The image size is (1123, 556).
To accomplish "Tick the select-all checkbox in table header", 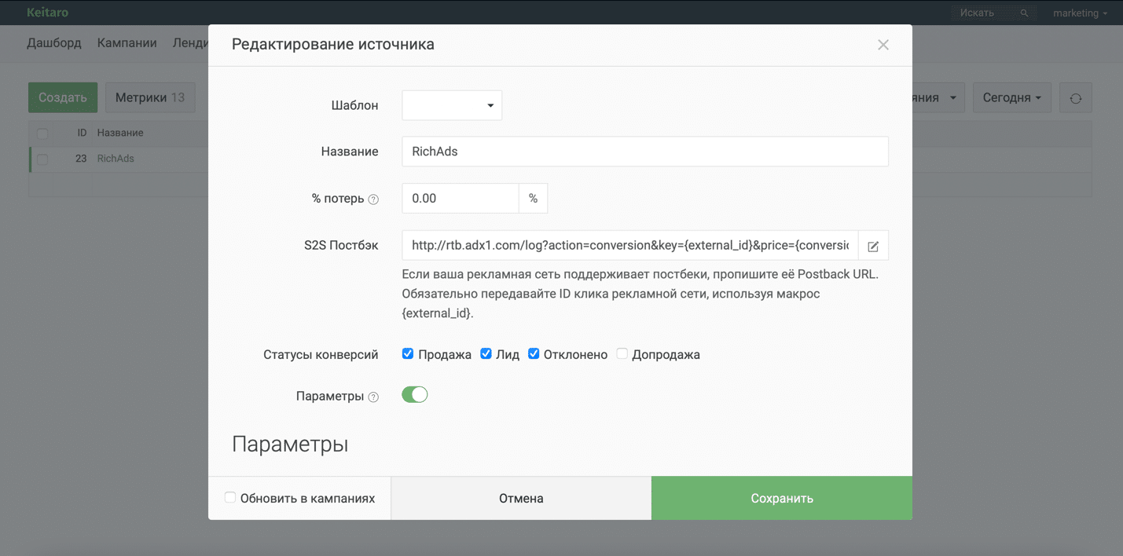I will pyautogui.click(x=42, y=134).
